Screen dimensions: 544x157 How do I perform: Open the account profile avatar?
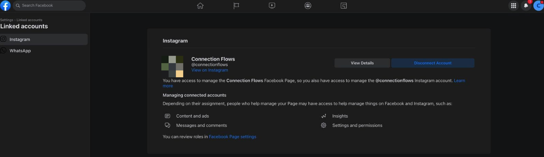click(x=538, y=6)
